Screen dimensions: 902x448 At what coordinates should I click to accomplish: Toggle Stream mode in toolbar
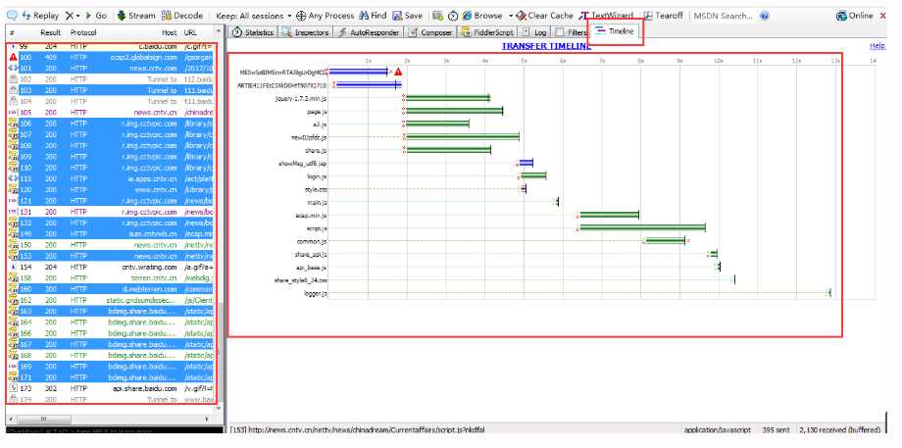(x=135, y=16)
